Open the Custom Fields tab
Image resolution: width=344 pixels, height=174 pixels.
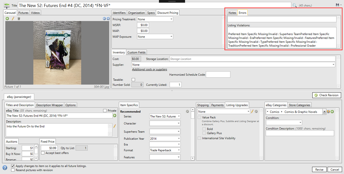137,53
